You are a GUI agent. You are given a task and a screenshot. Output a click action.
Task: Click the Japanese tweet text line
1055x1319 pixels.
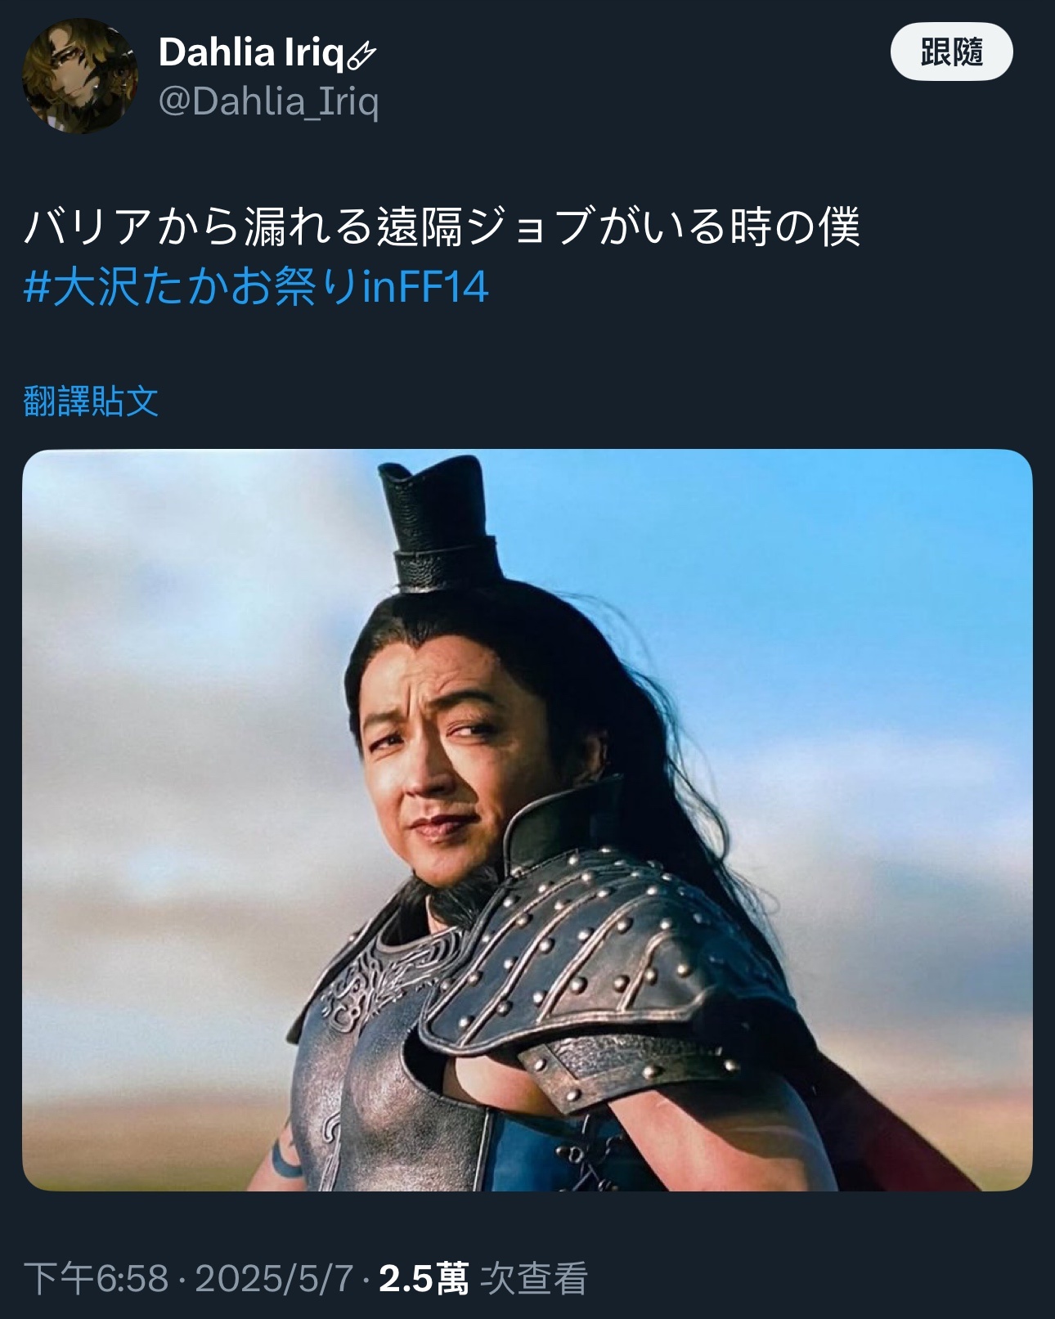click(442, 227)
